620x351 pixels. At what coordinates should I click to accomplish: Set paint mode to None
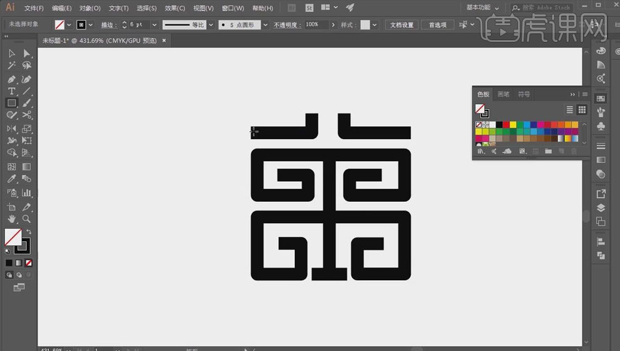coord(28,263)
